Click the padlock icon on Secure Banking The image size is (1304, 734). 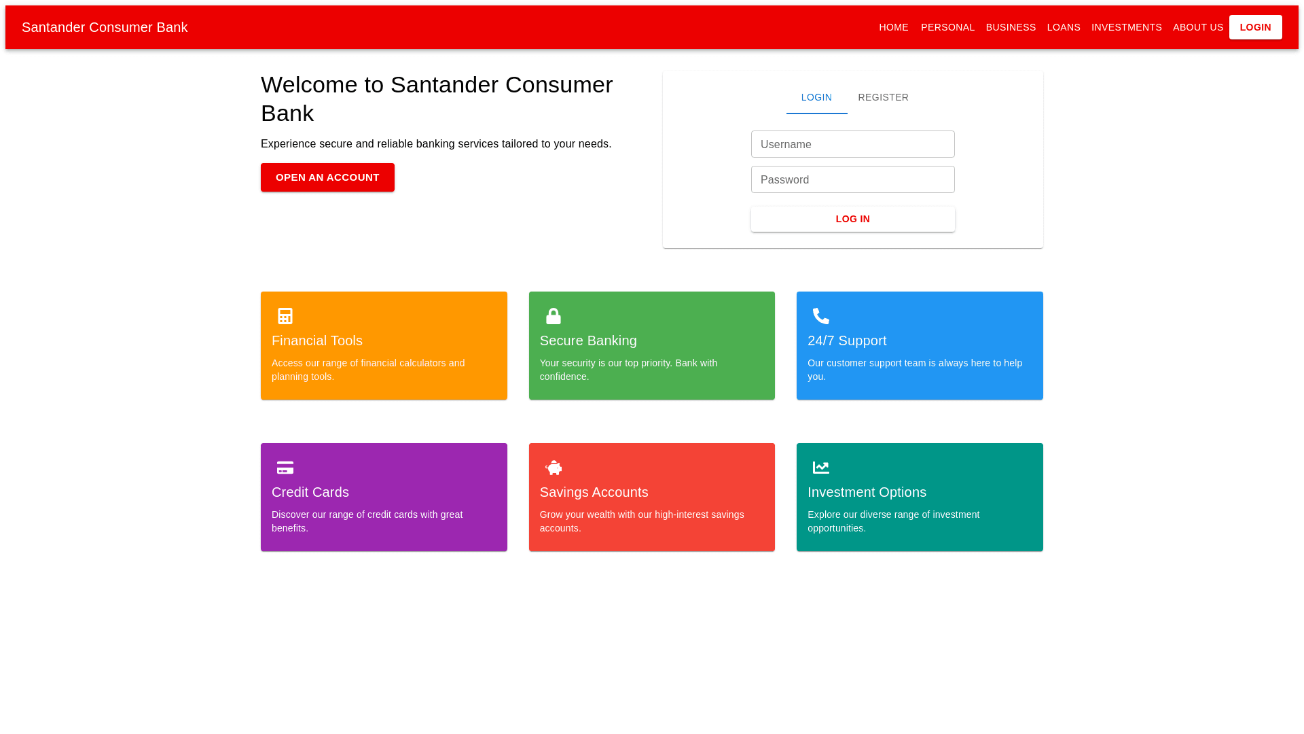[554, 316]
